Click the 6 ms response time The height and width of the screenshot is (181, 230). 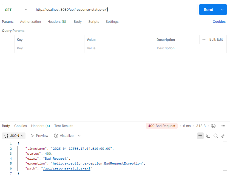click(x=187, y=126)
